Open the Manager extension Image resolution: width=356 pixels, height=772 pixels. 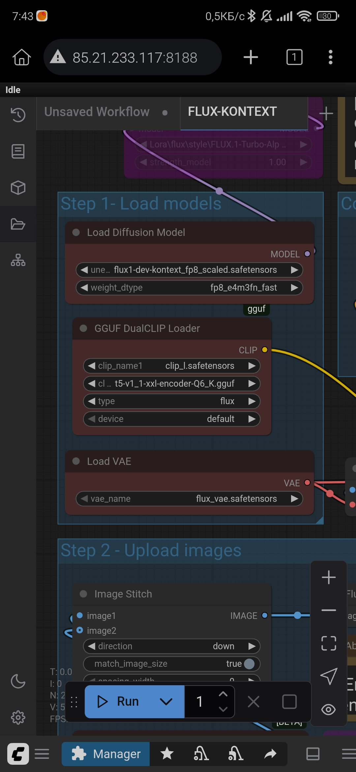[x=106, y=754]
